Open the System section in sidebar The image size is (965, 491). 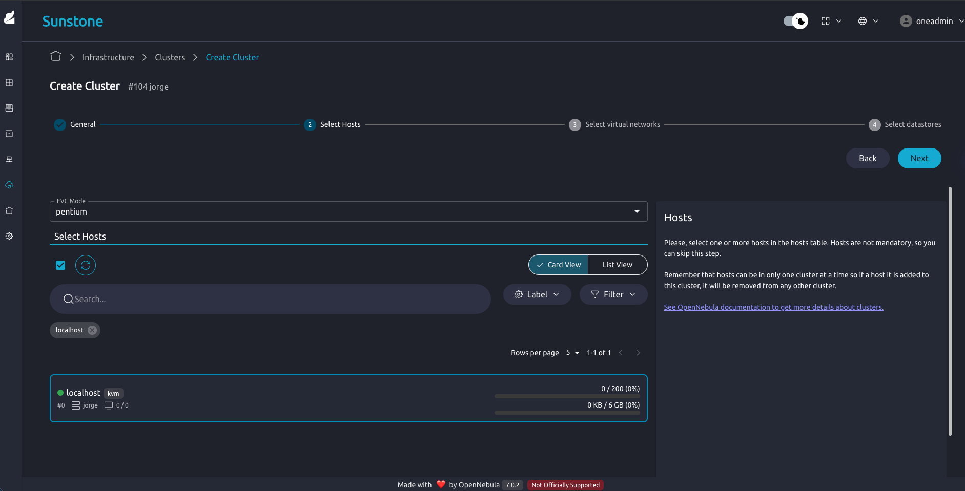click(x=9, y=210)
